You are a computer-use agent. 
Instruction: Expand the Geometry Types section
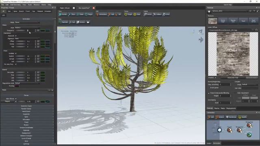26,106
